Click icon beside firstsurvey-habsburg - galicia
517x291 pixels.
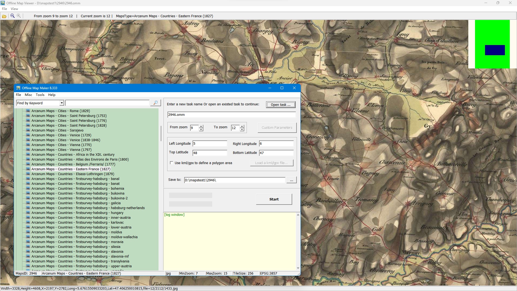pos(28,203)
